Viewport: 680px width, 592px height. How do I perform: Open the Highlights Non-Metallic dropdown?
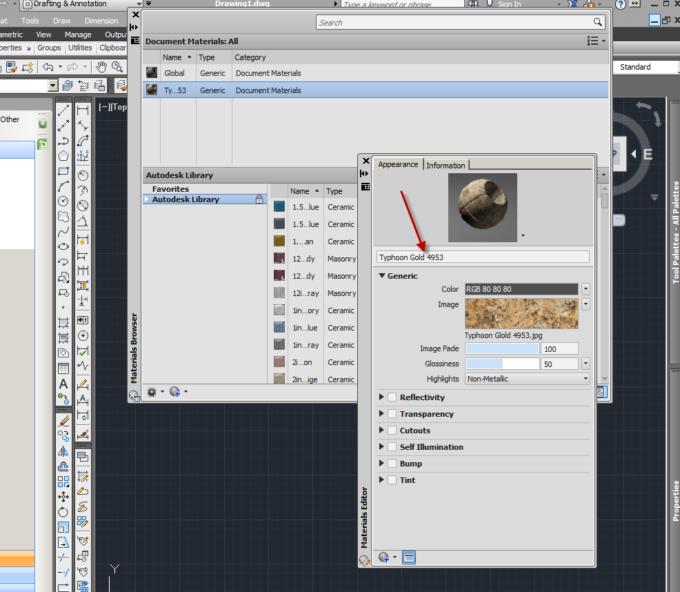coord(528,379)
